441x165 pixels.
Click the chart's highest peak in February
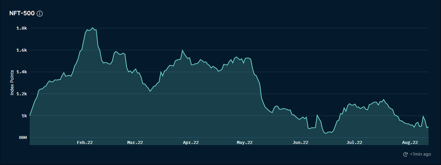[x=93, y=28]
